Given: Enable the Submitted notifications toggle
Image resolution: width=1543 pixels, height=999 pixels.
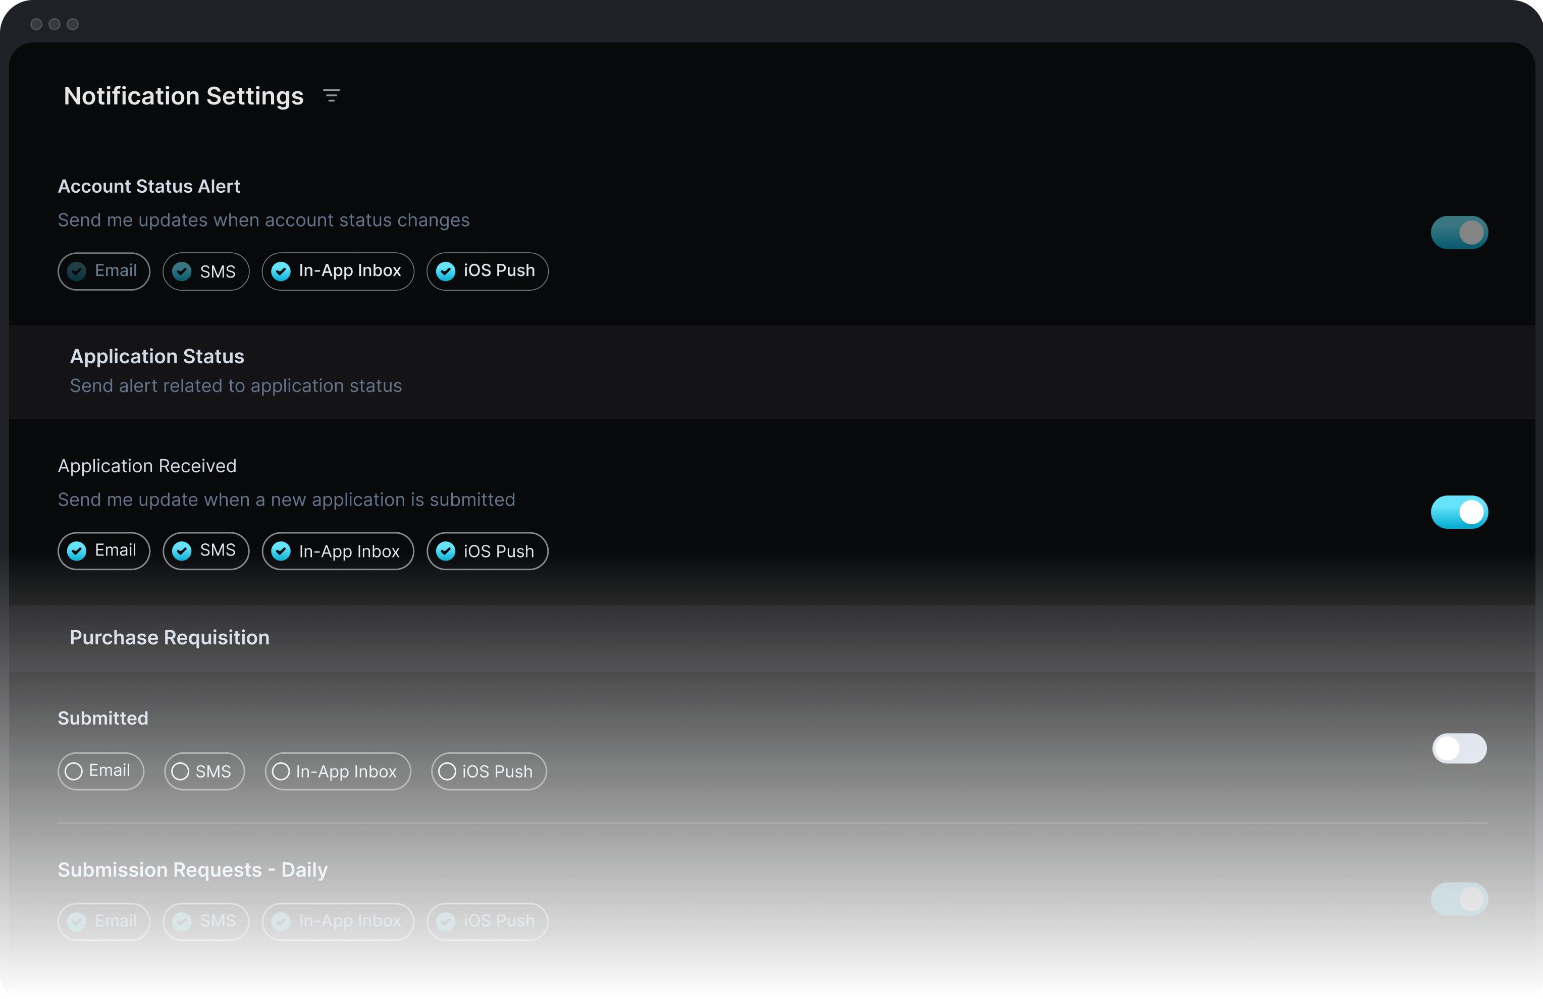Looking at the screenshot, I should coord(1459,748).
